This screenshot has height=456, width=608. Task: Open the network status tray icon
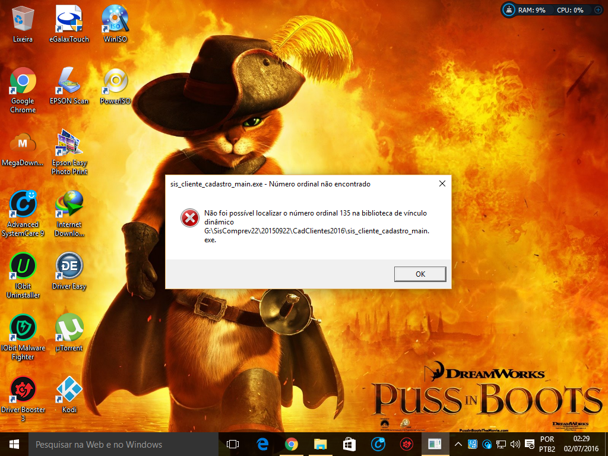(501, 444)
